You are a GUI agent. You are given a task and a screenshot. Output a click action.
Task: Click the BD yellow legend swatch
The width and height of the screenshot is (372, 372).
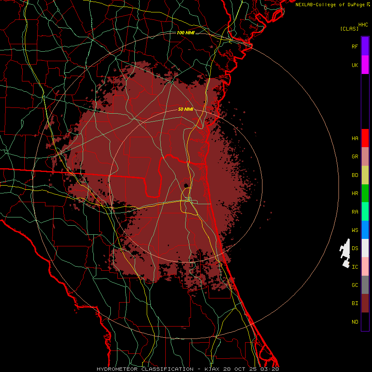[x=365, y=175]
